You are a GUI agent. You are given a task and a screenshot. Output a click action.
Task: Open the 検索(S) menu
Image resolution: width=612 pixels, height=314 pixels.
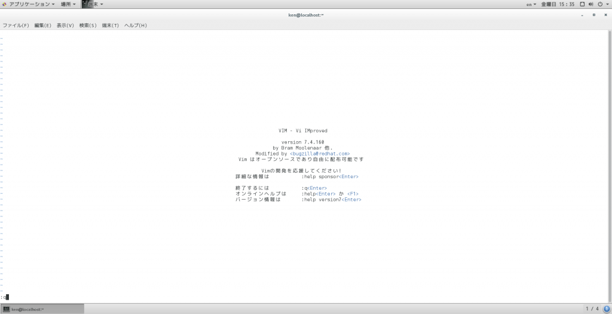click(88, 25)
